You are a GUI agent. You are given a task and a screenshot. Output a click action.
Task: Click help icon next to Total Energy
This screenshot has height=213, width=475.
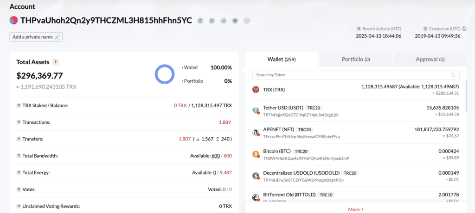tap(19, 173)
